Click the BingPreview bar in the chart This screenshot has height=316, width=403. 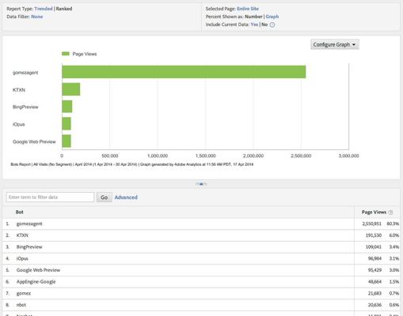pos(67,107)
